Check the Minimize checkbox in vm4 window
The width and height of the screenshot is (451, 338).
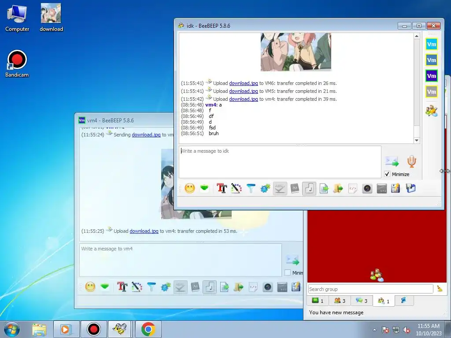(x=288, y=272)
